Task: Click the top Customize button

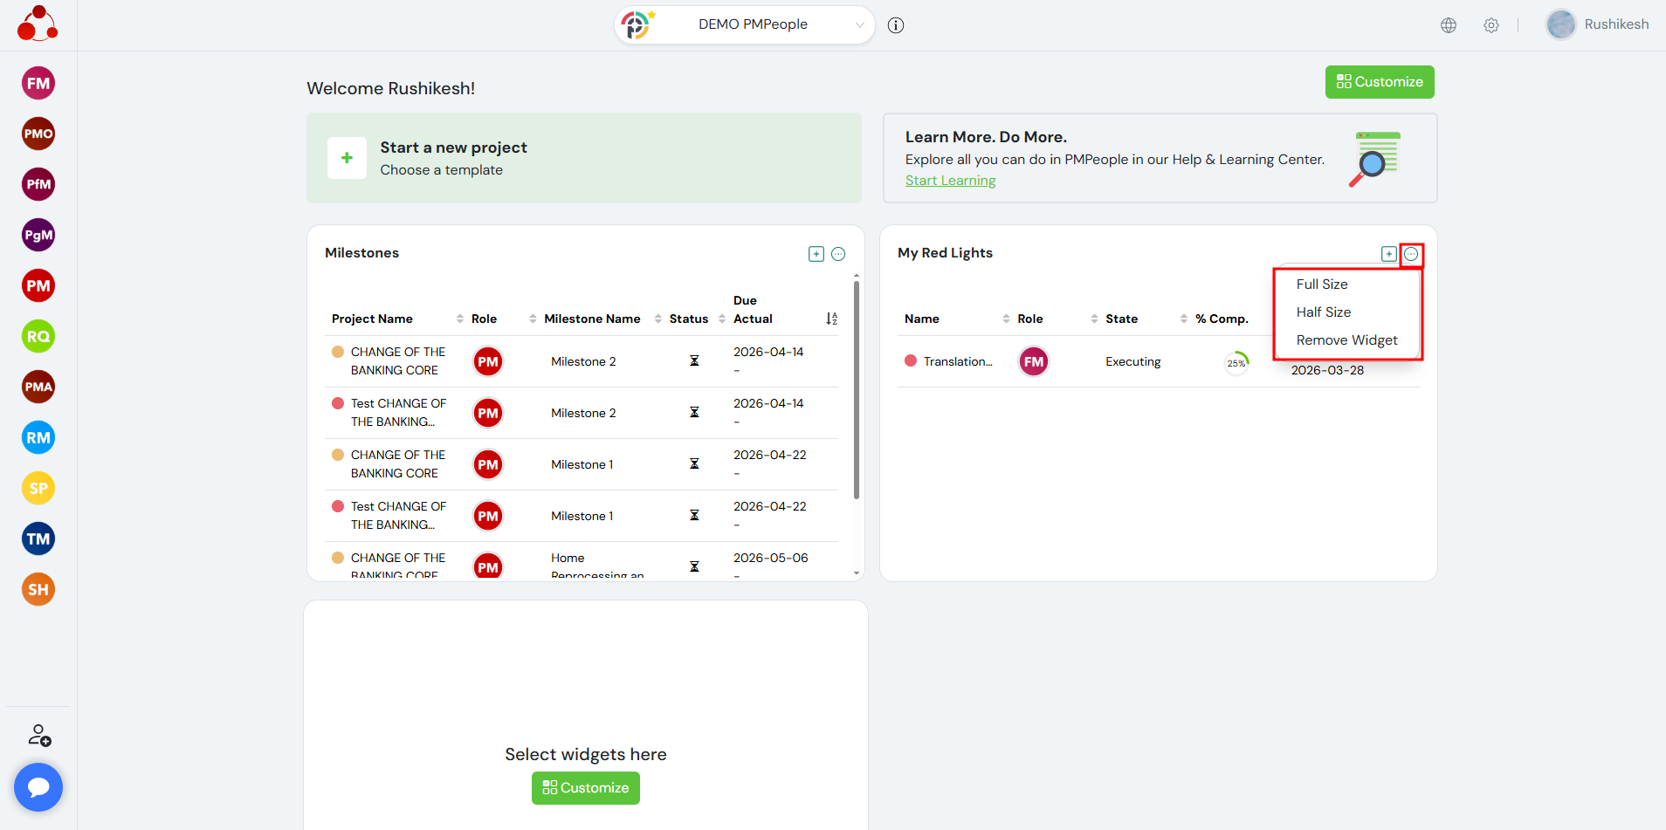Action: [1380, 82]
